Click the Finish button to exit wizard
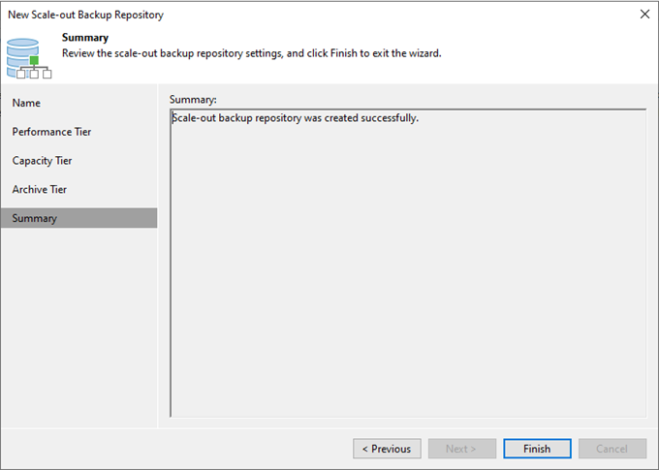This screenshot has height=470, width=659. (x=537, y=449)
